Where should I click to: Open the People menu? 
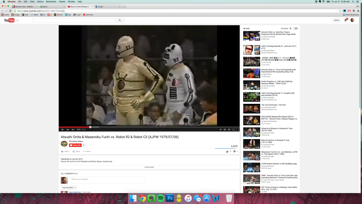tap(62, 2)
